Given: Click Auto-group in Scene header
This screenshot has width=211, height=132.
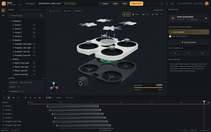Looking at the screenshot, I should pyautogui.click(x=39, y=10).
